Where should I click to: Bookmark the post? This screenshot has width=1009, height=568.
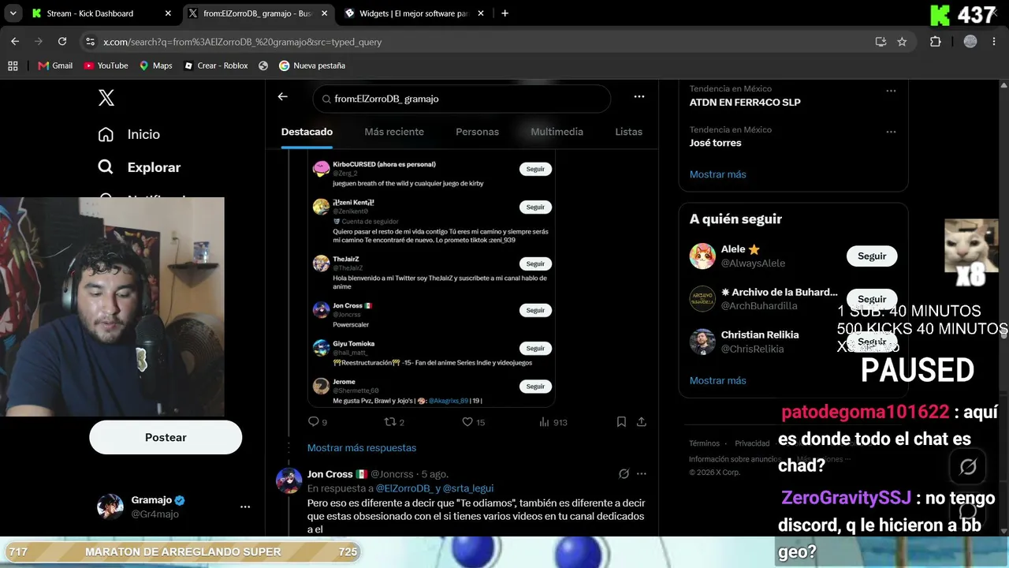621,422
